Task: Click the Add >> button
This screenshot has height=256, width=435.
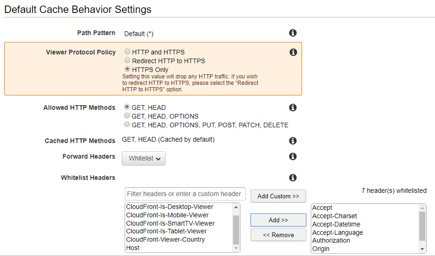Action: pyautogui.click(x=278, y=220)
